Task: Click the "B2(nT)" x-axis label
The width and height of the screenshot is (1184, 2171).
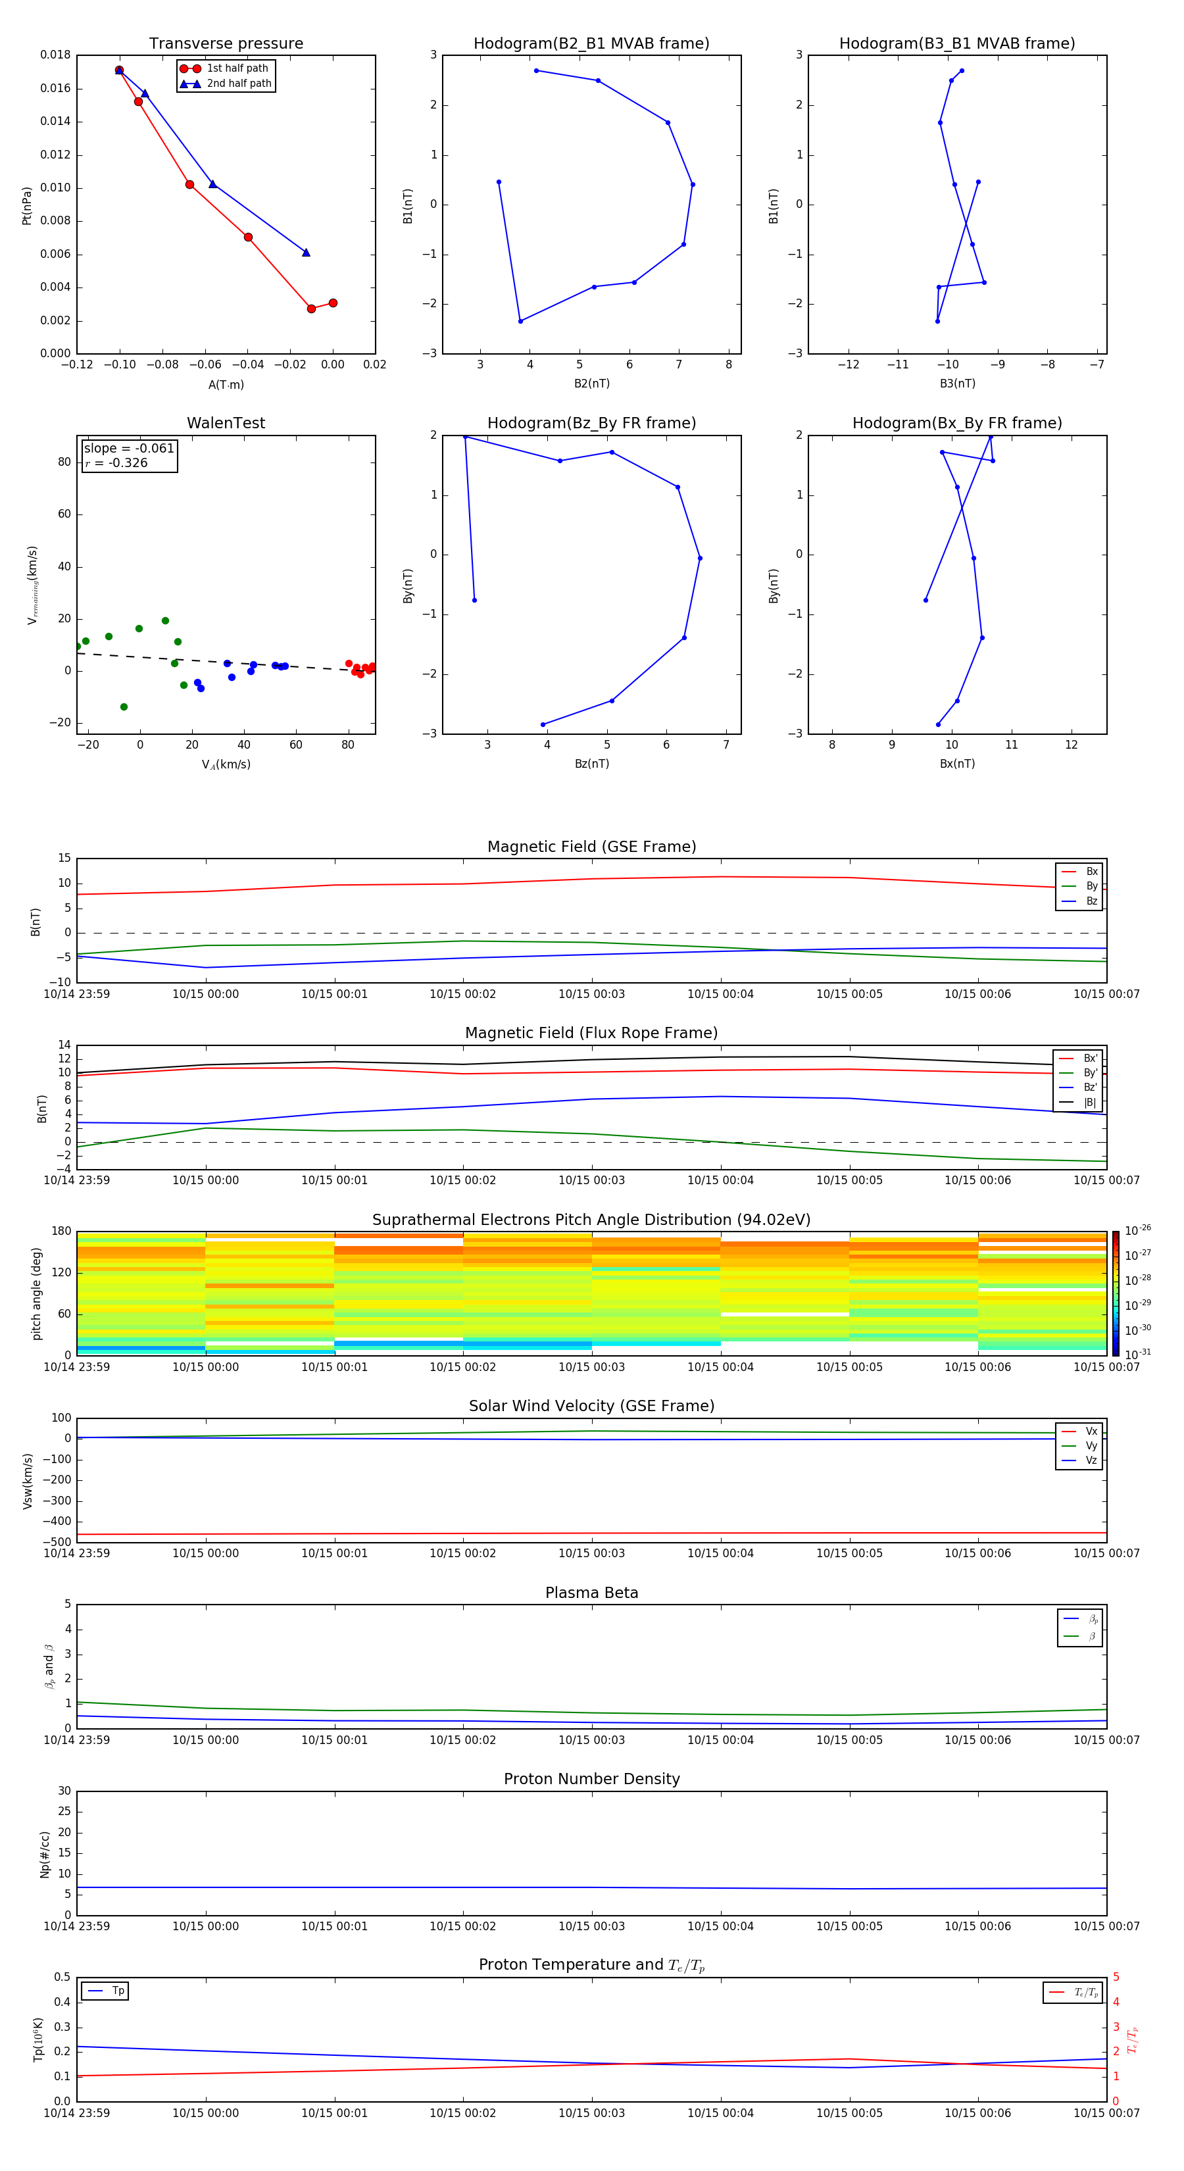Action: tap(591, 384)
